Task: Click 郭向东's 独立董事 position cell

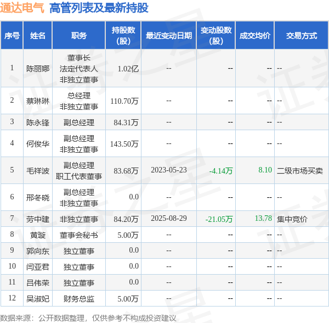Action: [78, 251]
